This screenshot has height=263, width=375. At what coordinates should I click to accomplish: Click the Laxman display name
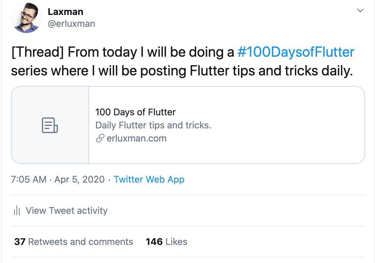[65, 12]
